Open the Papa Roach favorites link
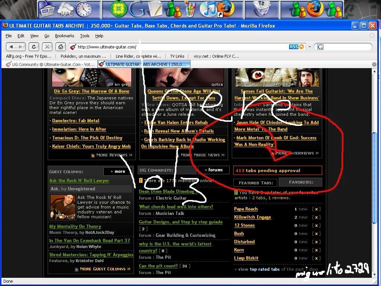Screen dimensions: 381x286 pos(246,209)
